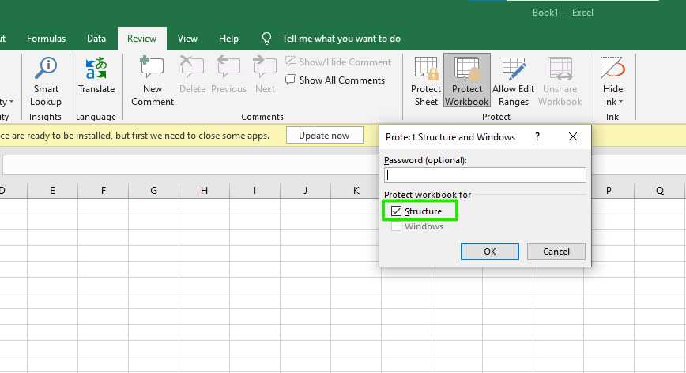Click the Protect Workbook button
Image resolution: width=686 pixels, height=373 pixels.
(x=467, y=80)
